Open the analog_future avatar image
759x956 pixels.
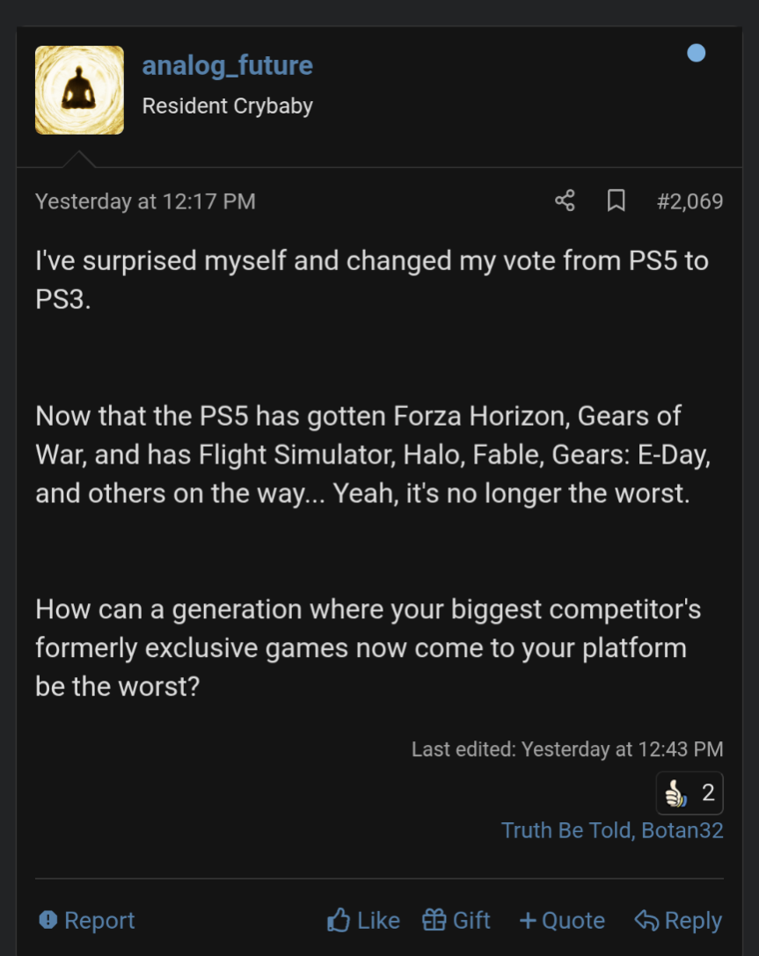click(x=79, y=90)
